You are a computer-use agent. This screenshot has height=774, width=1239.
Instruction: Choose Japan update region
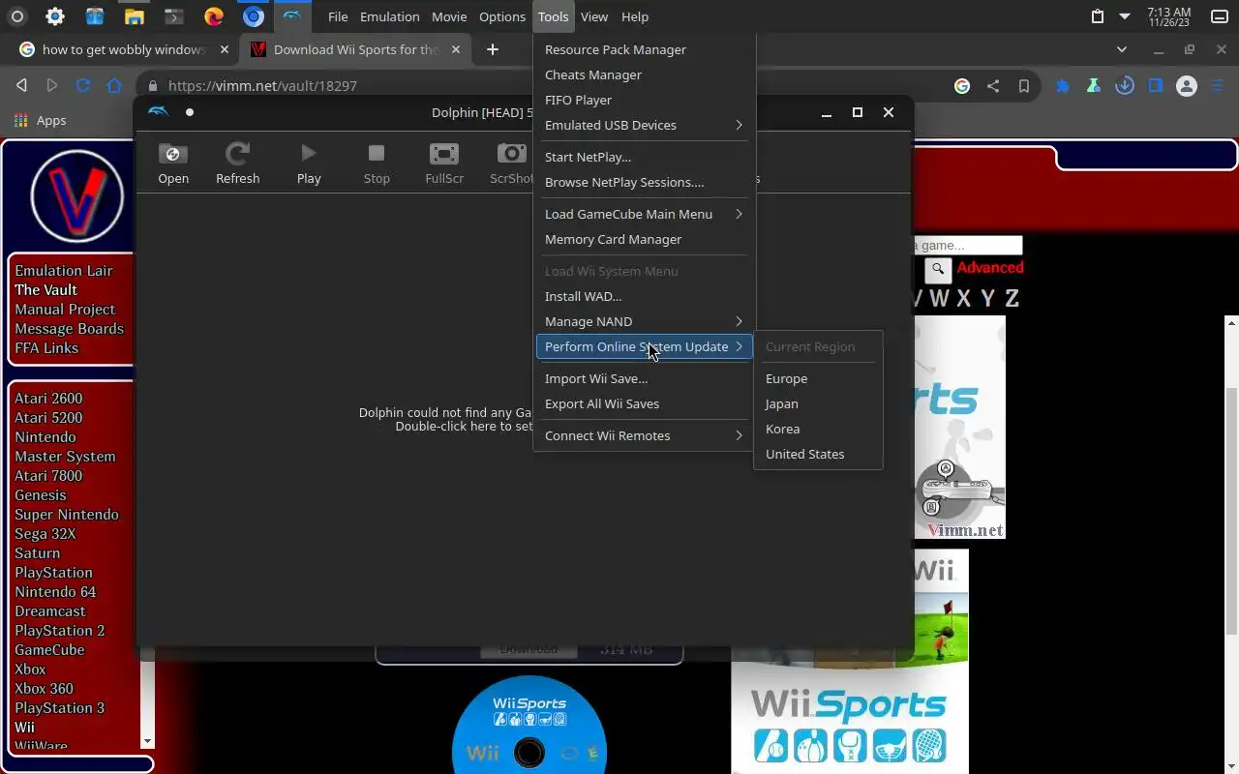[818, 403]
